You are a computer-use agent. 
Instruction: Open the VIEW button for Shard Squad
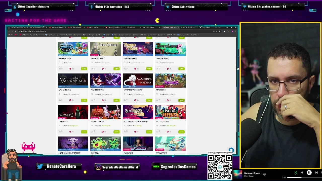click(84, 69)
